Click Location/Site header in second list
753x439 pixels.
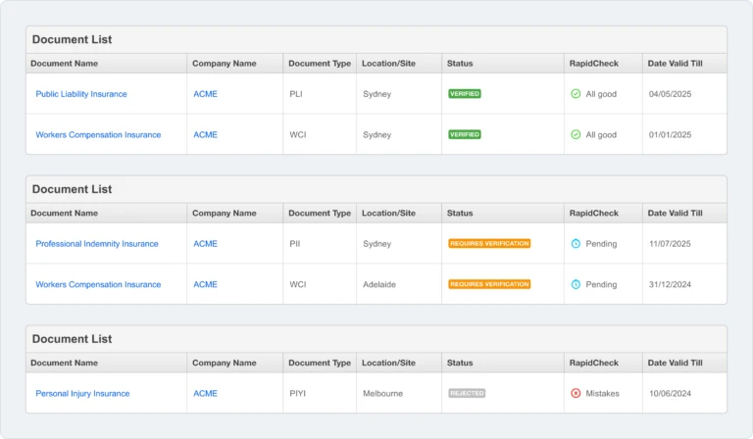[388, 213]
